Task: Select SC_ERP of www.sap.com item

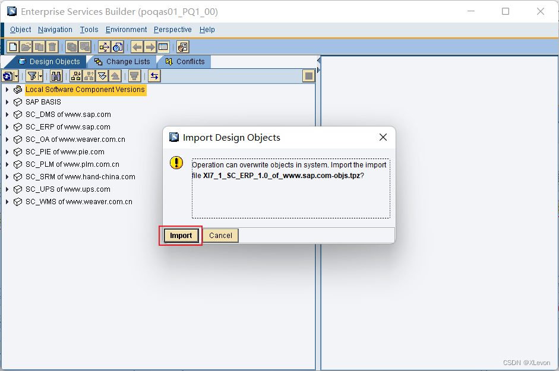Action: pos(68,127)
